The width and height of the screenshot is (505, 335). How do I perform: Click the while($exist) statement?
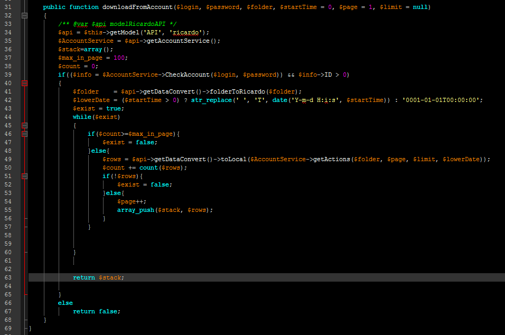point(96,117)
